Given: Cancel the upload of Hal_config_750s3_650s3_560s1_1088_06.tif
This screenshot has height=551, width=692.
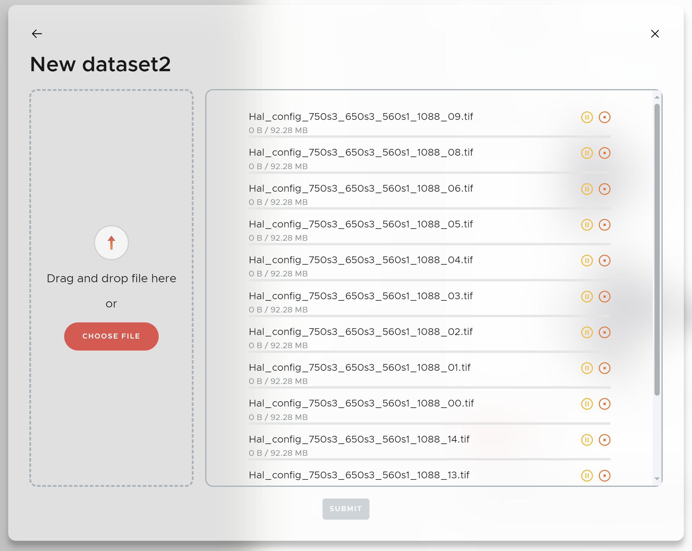Looking at the screenshot, I should pyautogui.click(x=605, y=189).
